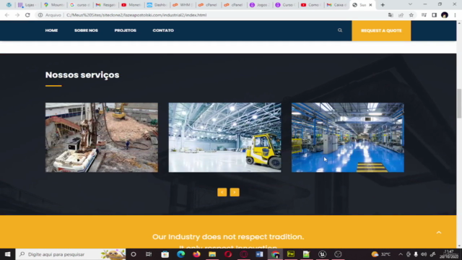Viewport: 462px width, 260px height.
Task: Open the construction site drilling service image
Action: point(102,137)
